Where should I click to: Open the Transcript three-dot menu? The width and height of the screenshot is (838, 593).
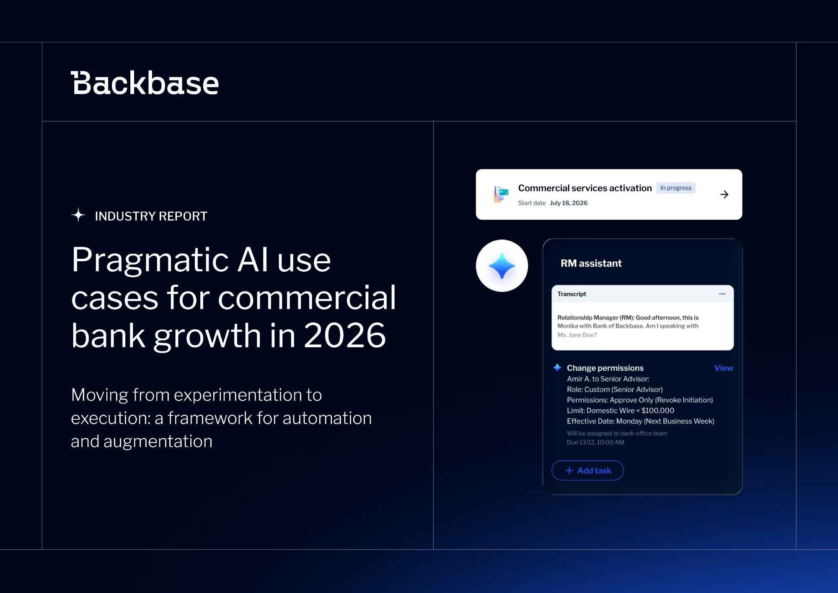point(722,294)
